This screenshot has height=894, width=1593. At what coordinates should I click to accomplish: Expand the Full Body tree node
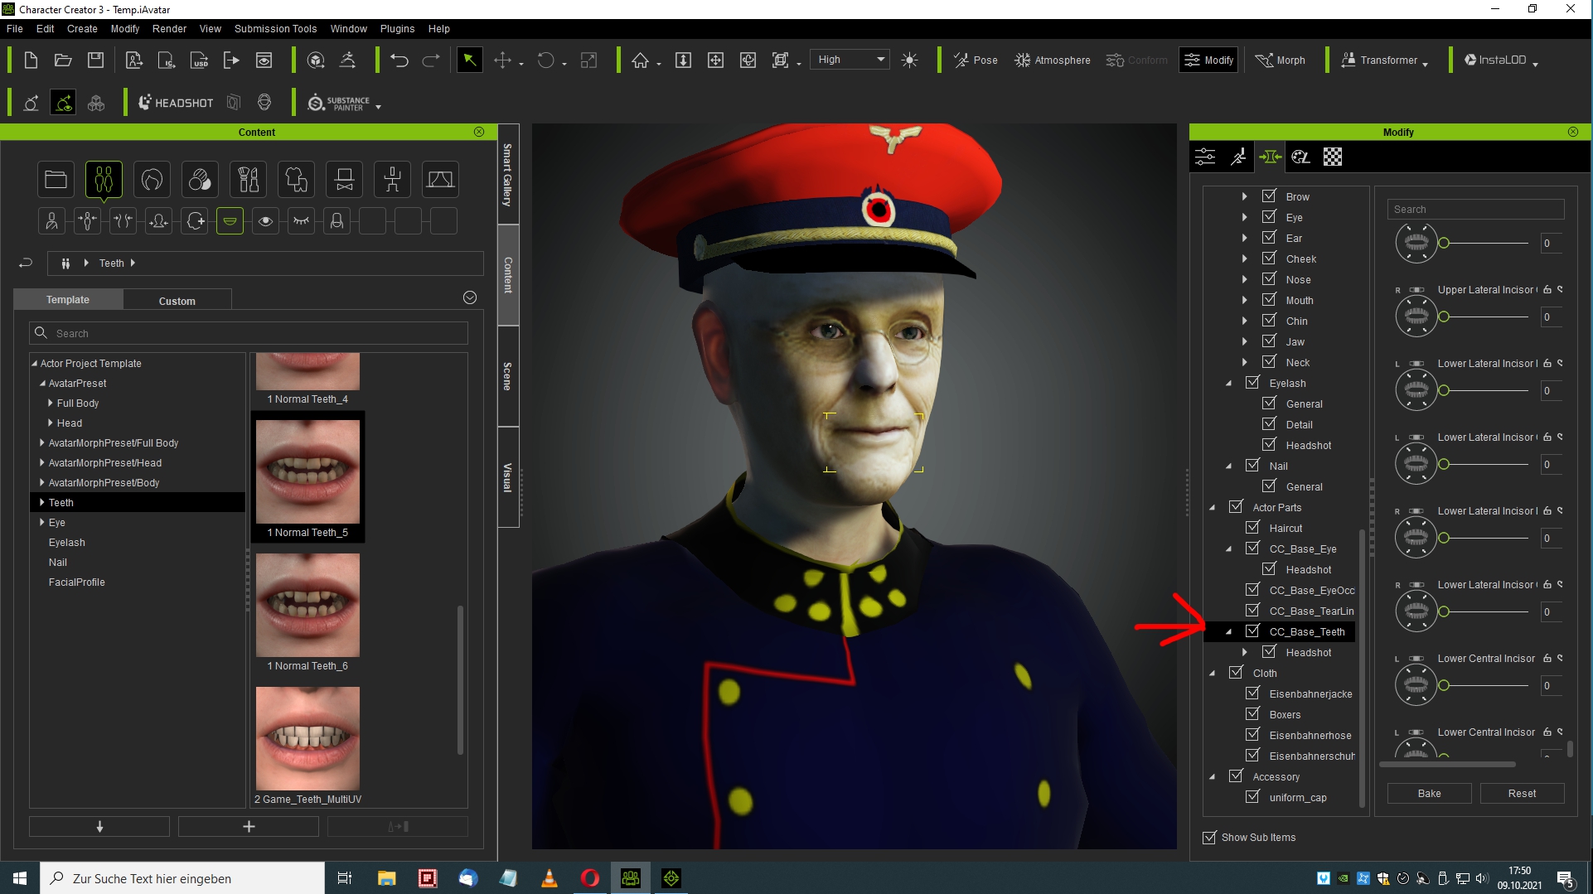(50, 403)
